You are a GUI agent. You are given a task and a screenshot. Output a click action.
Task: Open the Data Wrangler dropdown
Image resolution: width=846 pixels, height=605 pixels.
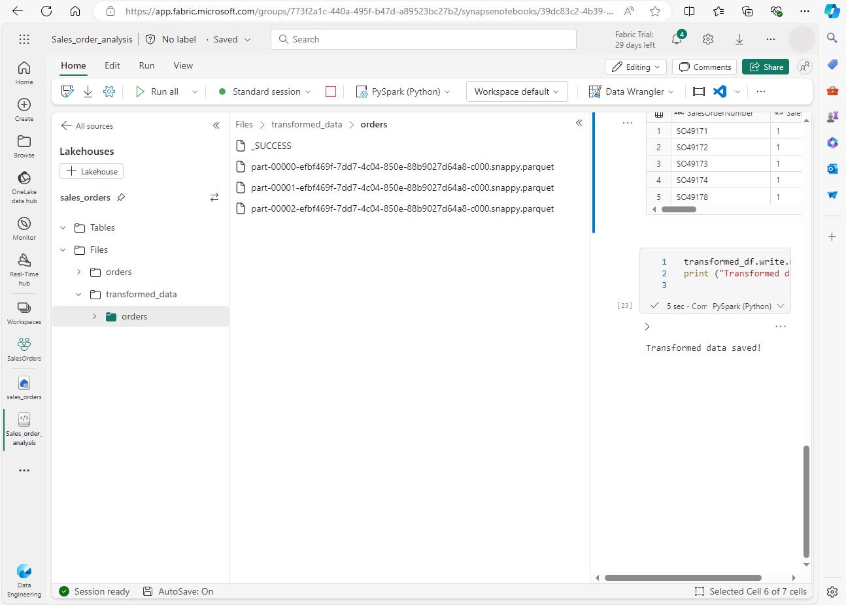pyautogui.click(x=631, y=91)
